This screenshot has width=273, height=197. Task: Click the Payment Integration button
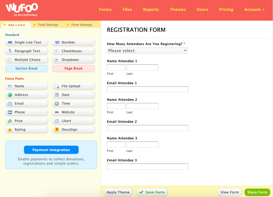pyautogui.click(x=51, y=150)
